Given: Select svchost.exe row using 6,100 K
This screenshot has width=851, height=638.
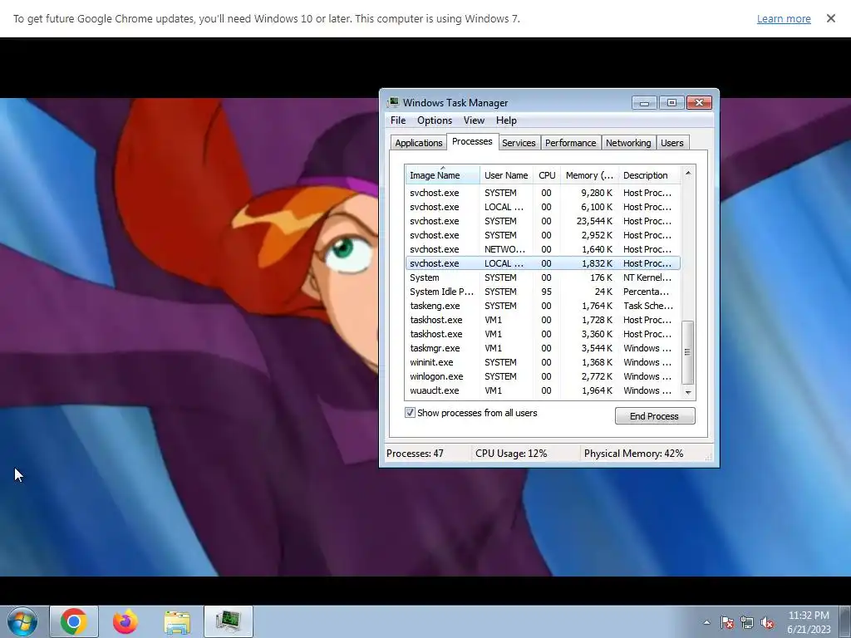Looking at the screenshot, I should point(543,207).
